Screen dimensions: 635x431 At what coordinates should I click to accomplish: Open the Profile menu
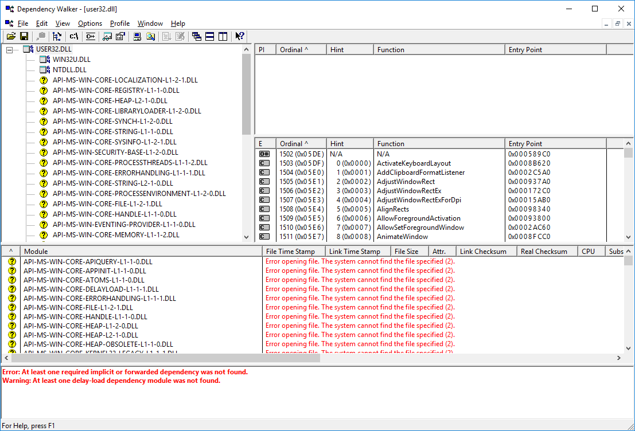120,23
